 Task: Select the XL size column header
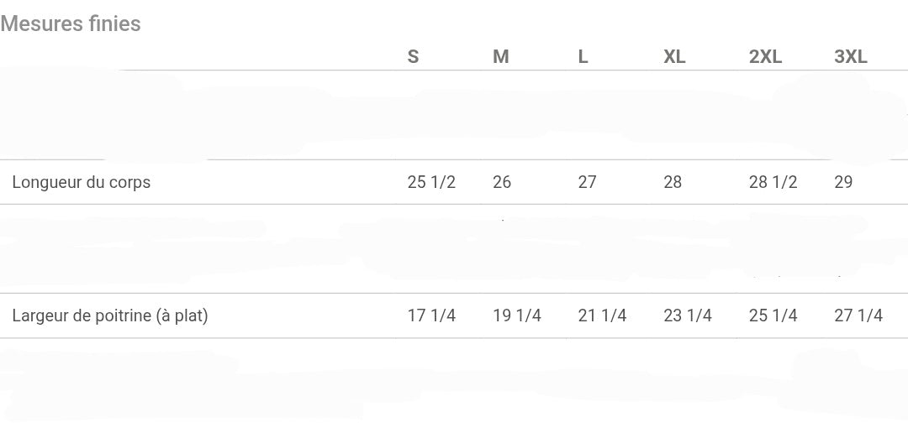pos(674,57)
